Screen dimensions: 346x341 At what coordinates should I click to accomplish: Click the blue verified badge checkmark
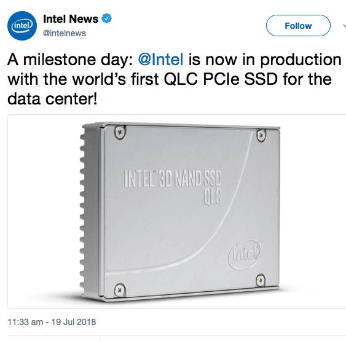(106, 18)
